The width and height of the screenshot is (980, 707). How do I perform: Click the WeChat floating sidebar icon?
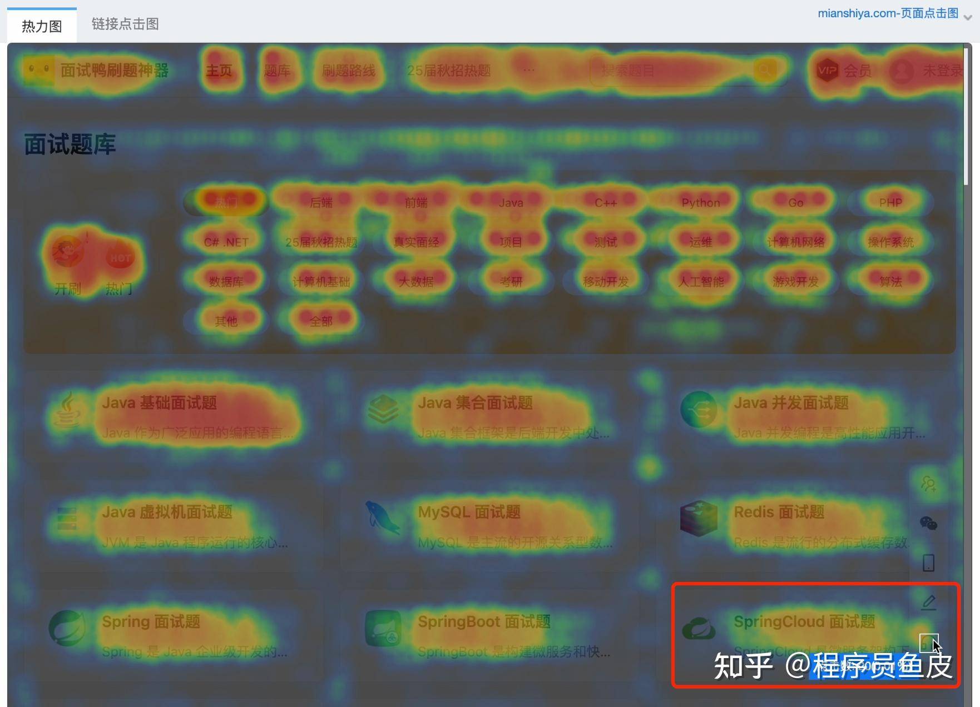click(929, 523)
